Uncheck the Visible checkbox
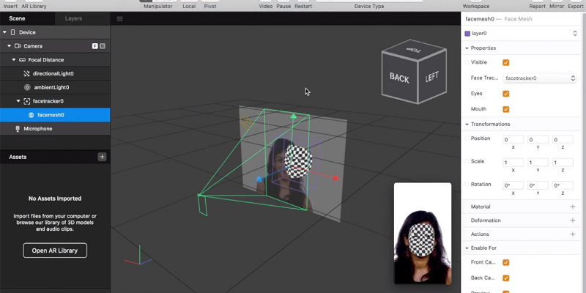Screen dimensions: 586x293 tap(506, 63)
